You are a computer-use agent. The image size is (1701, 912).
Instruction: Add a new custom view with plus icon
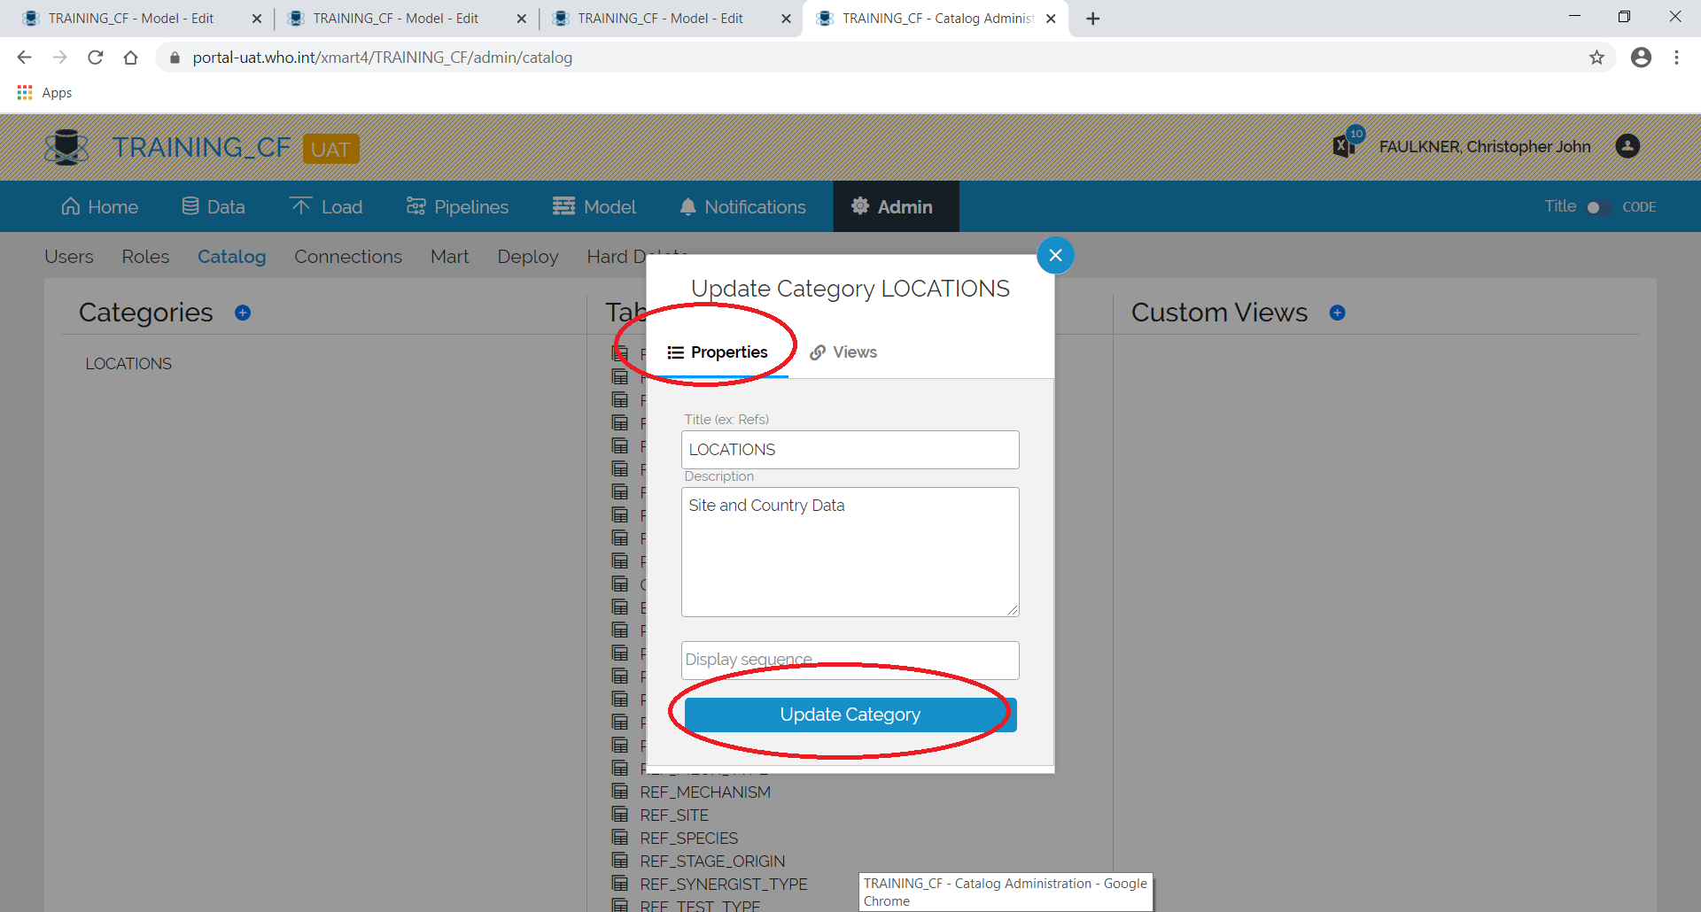[1338, 313]
